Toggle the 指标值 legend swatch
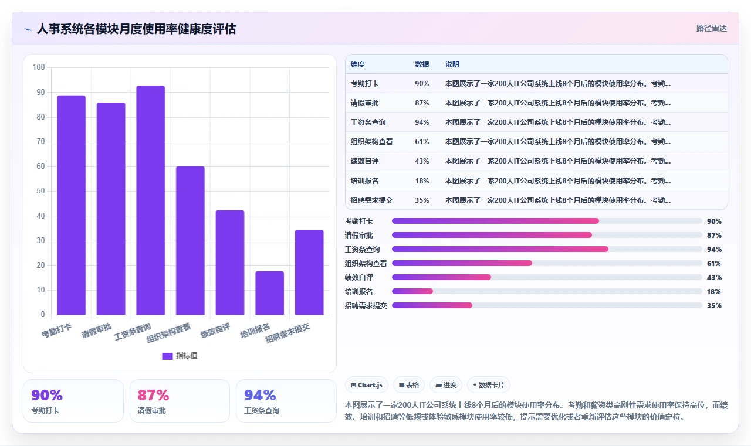 point(167,356)
